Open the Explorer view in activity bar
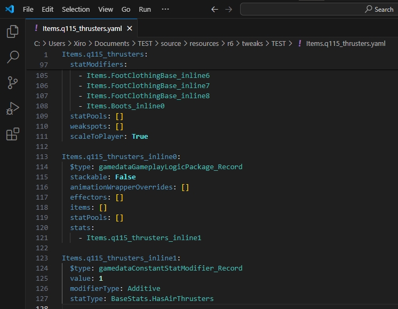Image resolution: width=398 pixels, height=309 pixels. click(12, 31)
